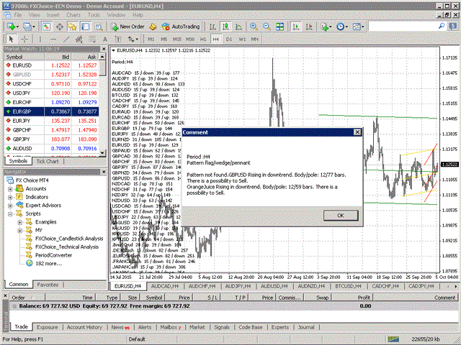Open the Charts menu
The width and height of the screenshot is (461, 345).
[73, 14]
